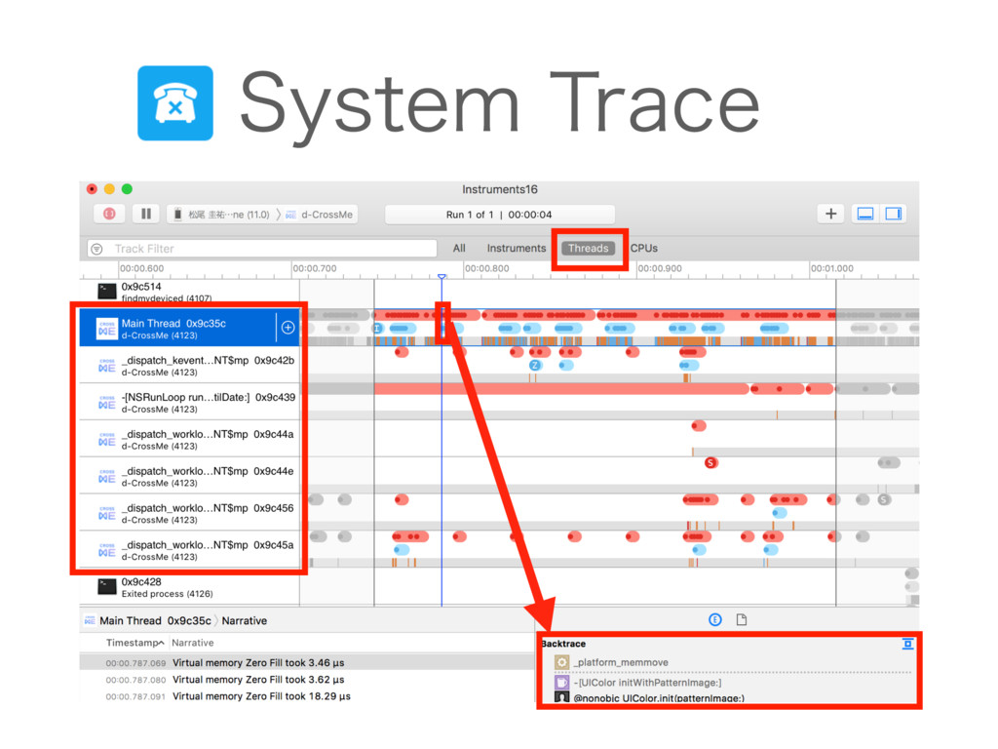Switch to the CPUs tab
The height and width of the screenshot is (749, 998).
click(x=644, y=249)
